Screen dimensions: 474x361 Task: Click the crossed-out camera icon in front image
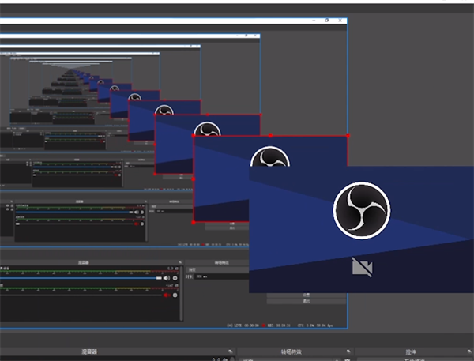(x=362, y=267)
